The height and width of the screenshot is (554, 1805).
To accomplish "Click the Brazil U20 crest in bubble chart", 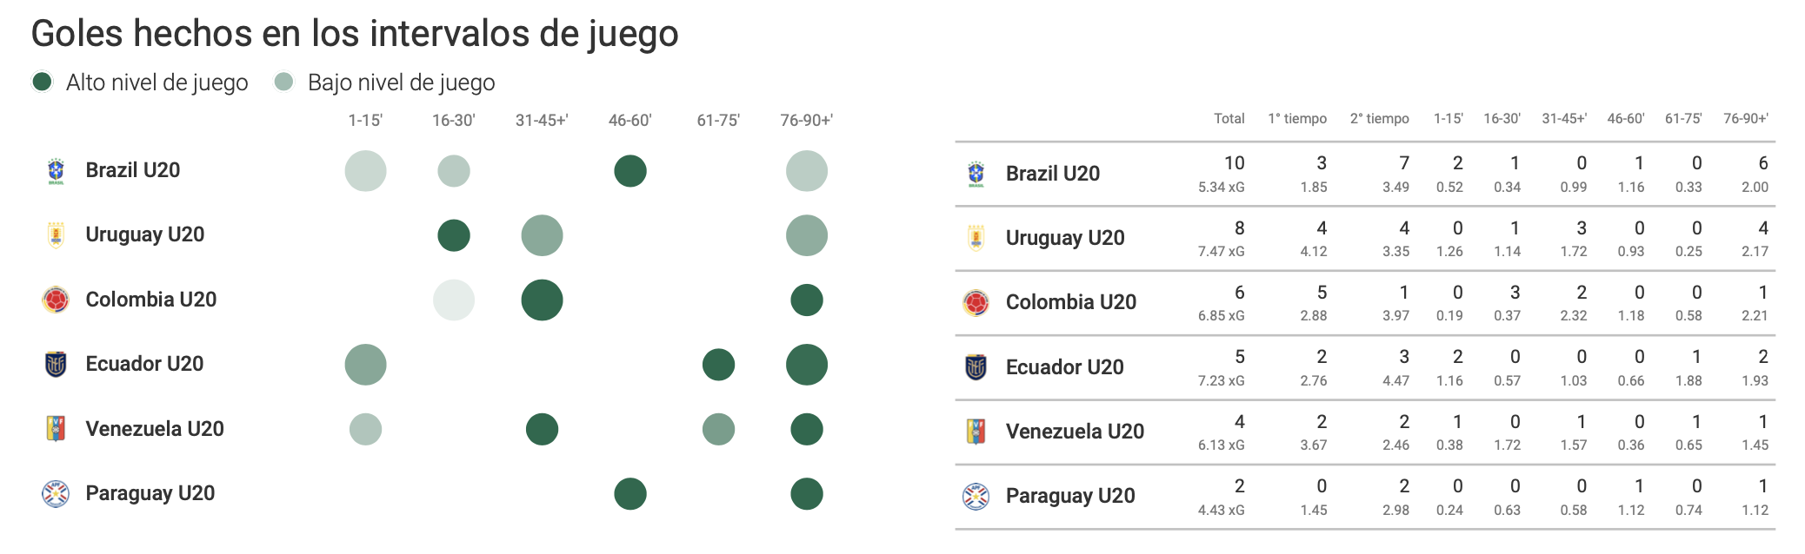I will point(56,171).
